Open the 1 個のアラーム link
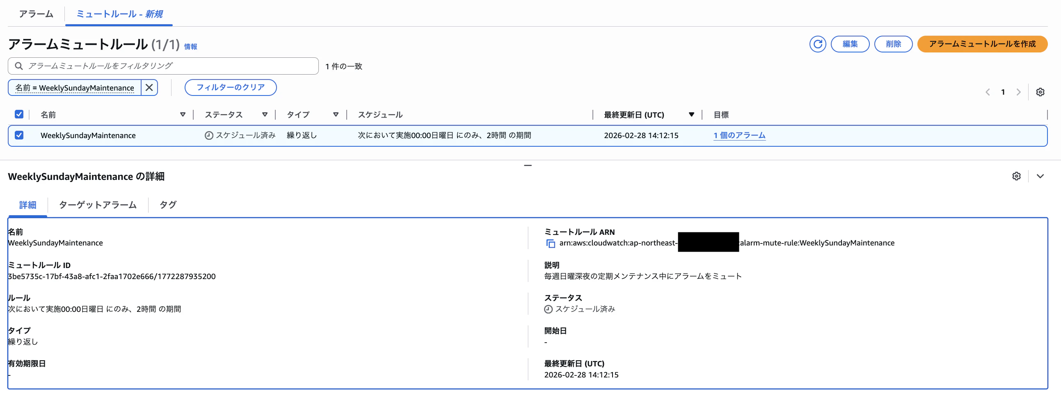This screenshot has height=400, width=1061. pyautogui.click(x=739, y=135)
